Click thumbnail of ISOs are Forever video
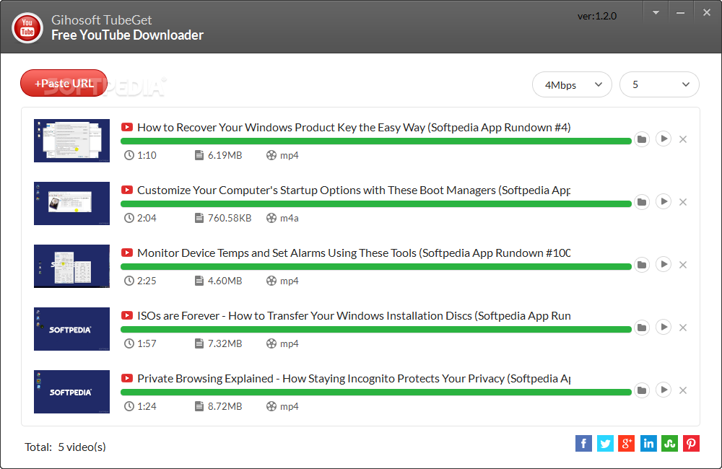The image size is (722, 469). click(x=71, y=329)
